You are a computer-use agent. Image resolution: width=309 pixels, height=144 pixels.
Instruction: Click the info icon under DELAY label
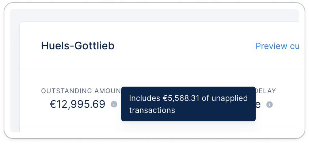click(270, 105)
